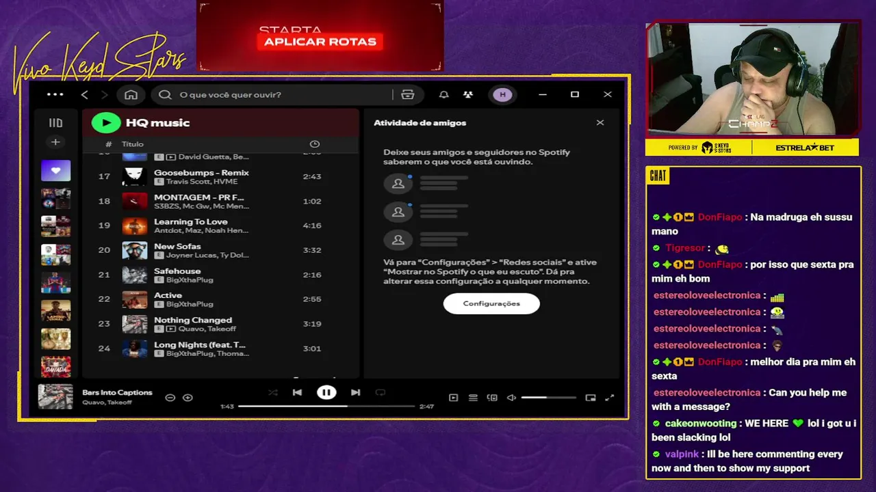
Task: Click duration 3:32 of New Sofas
Action: [312, 250]
